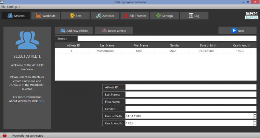The image size is (260, 138).
Task: Click the red network status indicator
Action: click(5, 135)
